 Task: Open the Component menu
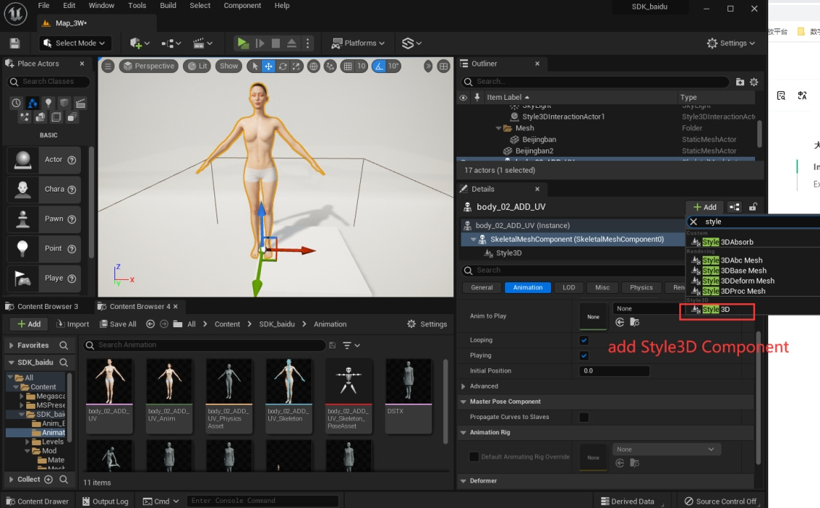pos(242,6)
